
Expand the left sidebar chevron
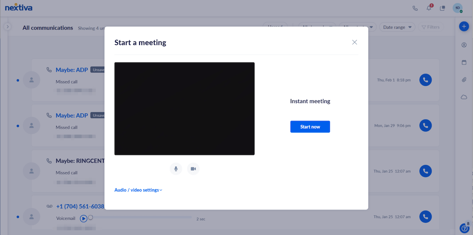pos(7,27)
